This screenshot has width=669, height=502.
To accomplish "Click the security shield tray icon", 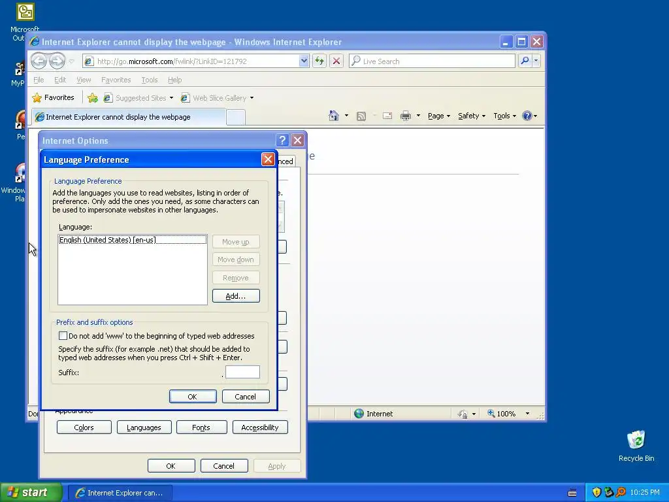I will click(x=596, y=492).
